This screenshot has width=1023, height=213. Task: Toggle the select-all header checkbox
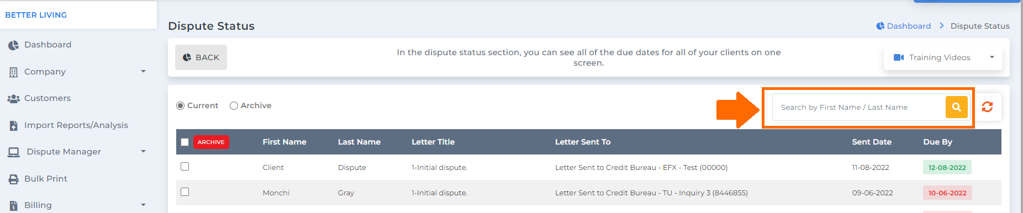(185, 142)
